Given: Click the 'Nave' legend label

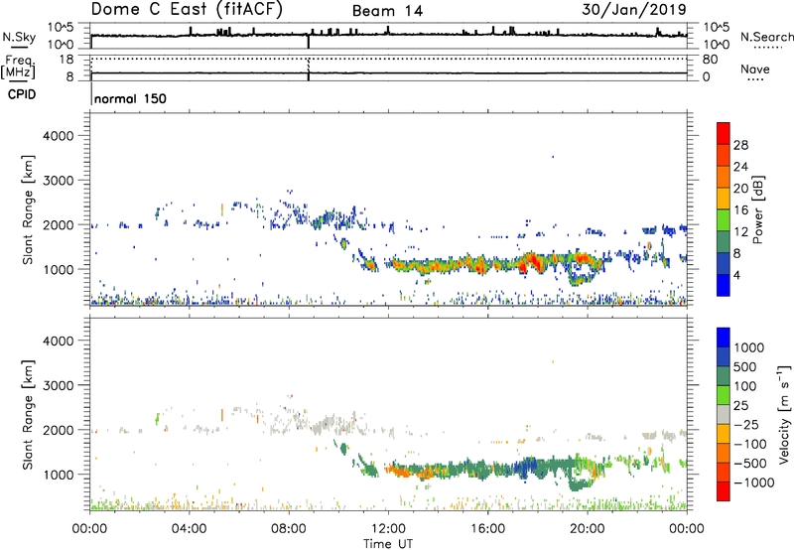Looking at the screenshot, I should [x=755, y=69].
